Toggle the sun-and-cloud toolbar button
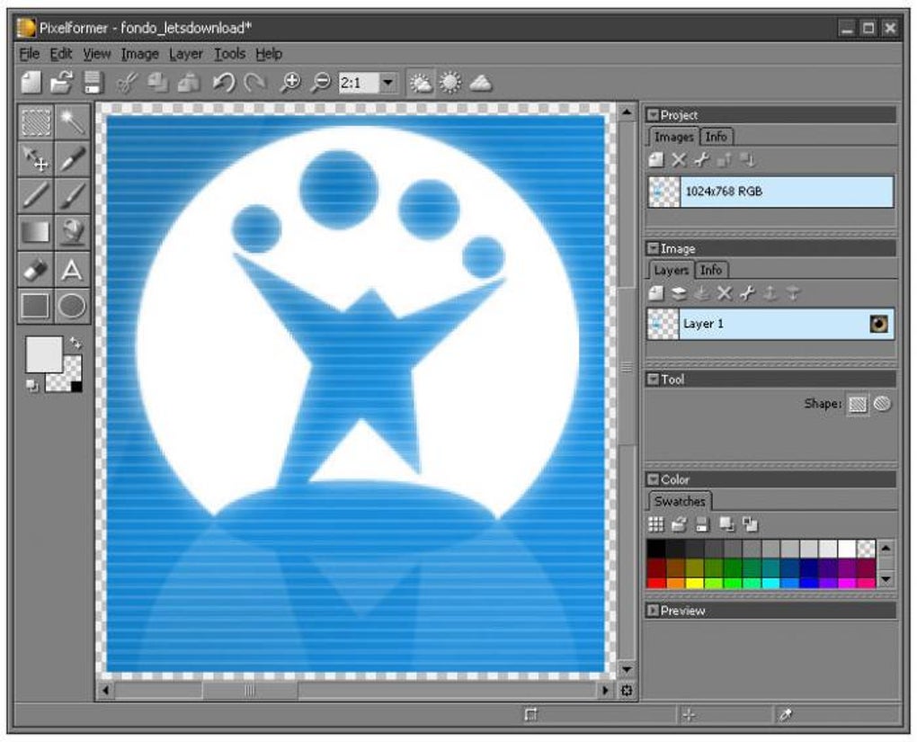The width and height of the screenshot is (917, 742). point(421,83)
